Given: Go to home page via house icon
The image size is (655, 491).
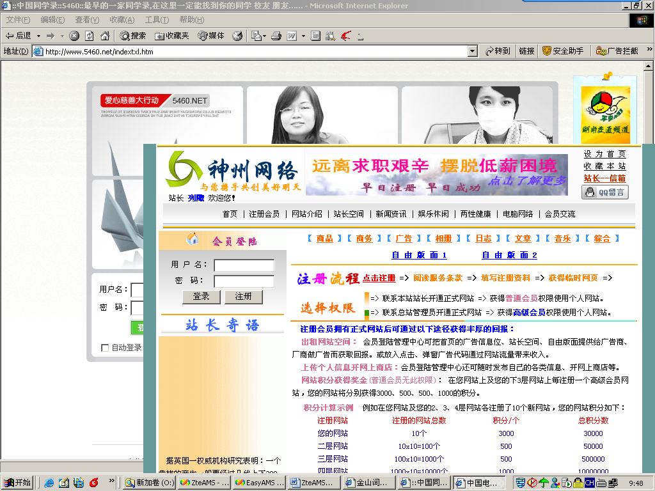Looking at the screenshot, I should 105,36.
